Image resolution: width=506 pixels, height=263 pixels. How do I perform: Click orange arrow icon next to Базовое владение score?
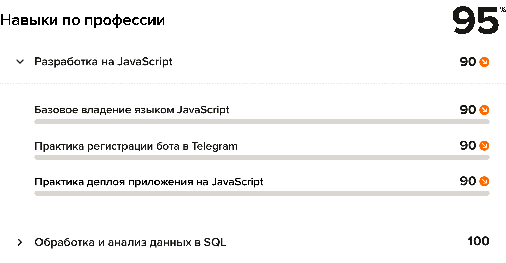click(x=484, y=110)
